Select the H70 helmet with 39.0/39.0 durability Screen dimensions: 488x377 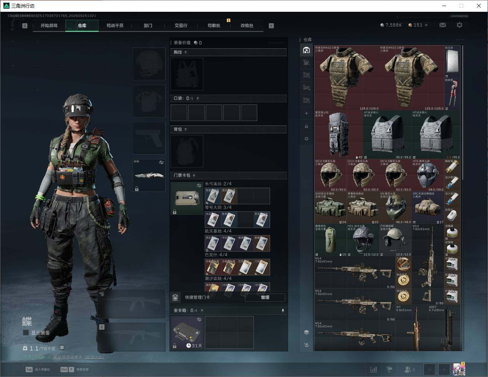pos(428,175)
